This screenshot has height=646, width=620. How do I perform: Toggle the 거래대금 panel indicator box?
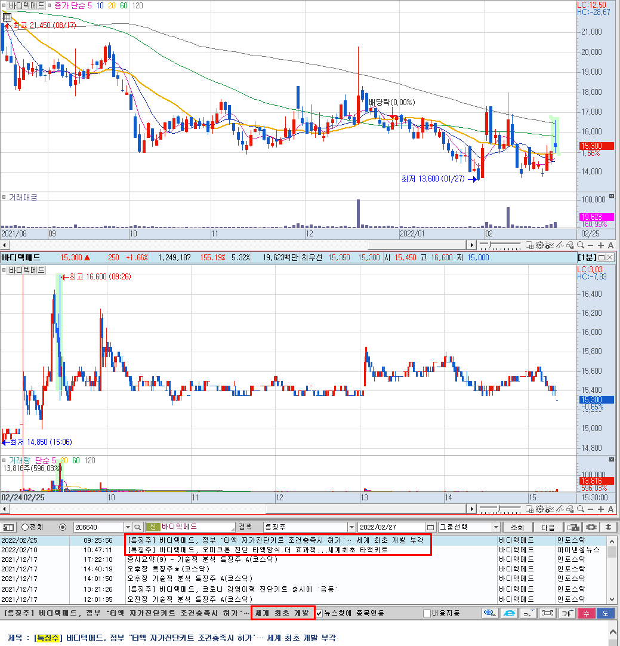click(x=4, y=198)
